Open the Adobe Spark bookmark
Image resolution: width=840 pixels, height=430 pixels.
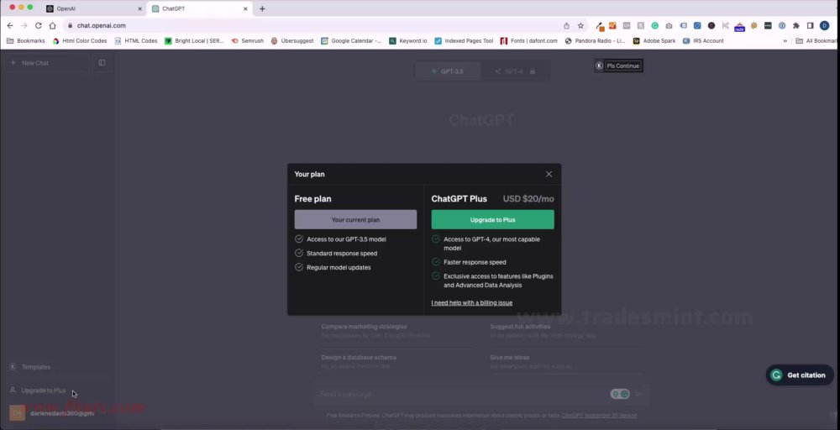point(654,40)
